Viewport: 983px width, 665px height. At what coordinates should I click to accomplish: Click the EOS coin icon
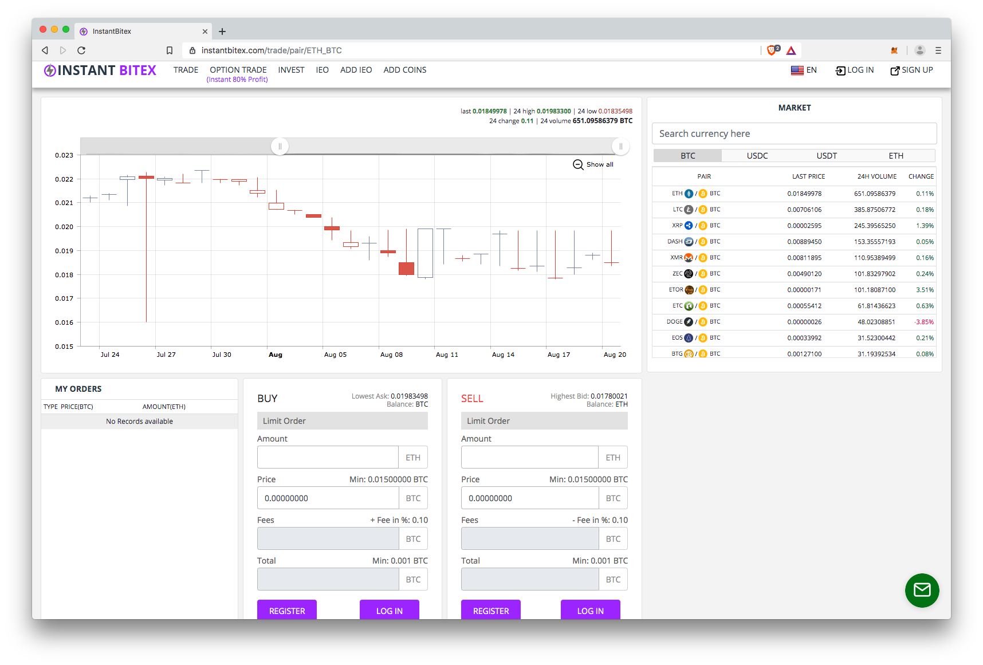(x=689, y=338)
